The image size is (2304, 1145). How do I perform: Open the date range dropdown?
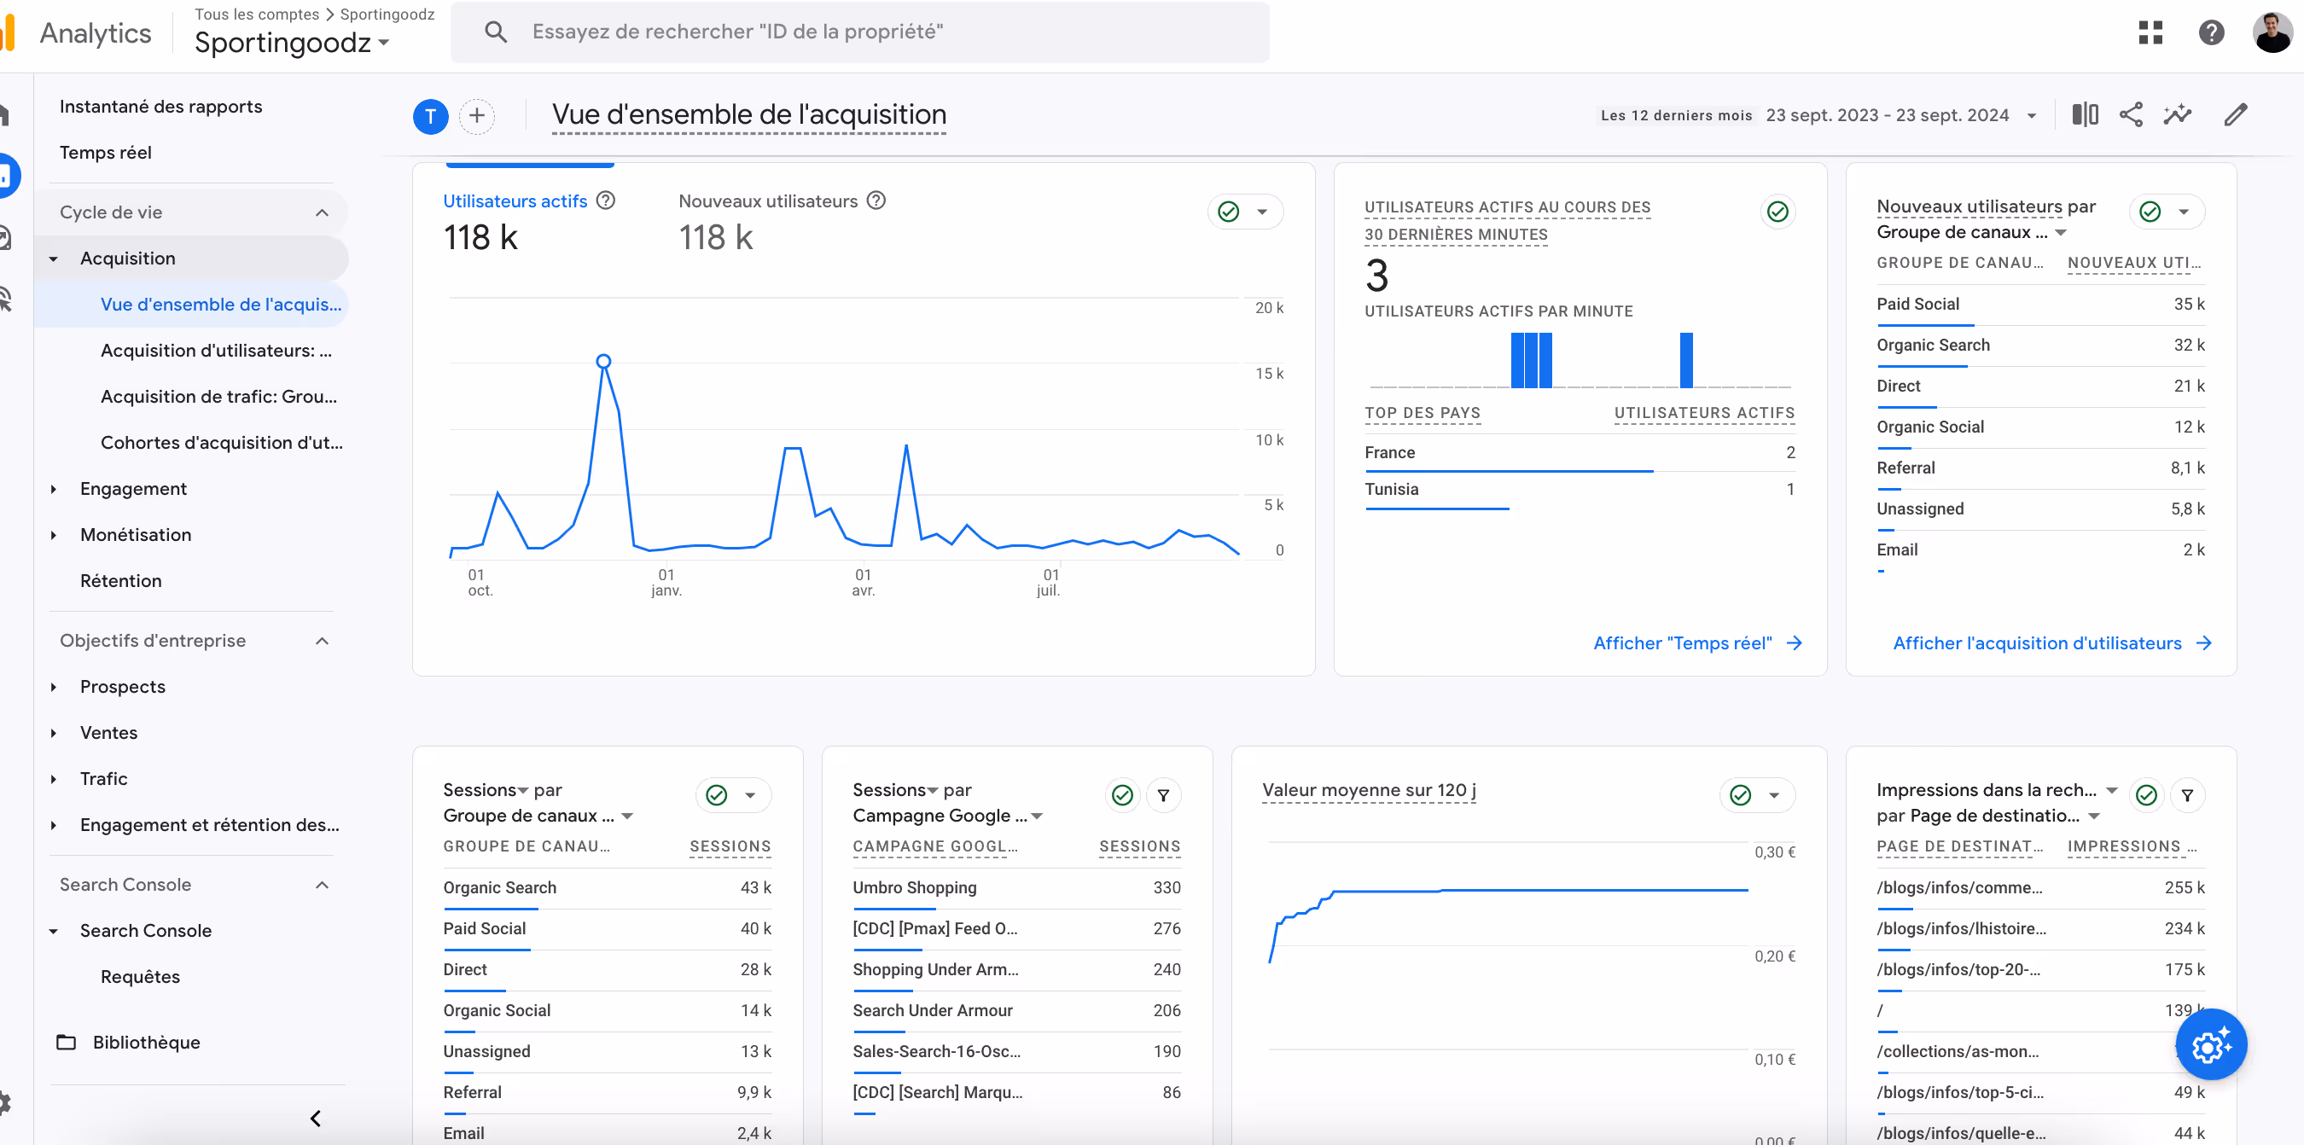pyautogui.click(x=2031, y=115)
